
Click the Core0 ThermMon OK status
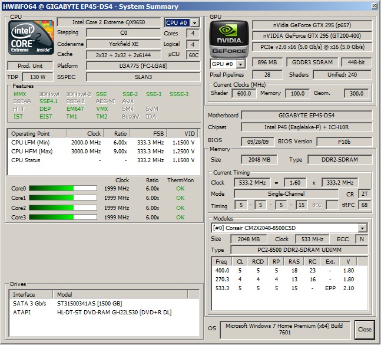(180, 189)
